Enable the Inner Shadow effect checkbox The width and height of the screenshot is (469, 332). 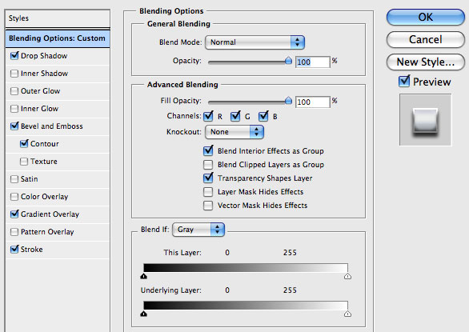coord(14,74)
